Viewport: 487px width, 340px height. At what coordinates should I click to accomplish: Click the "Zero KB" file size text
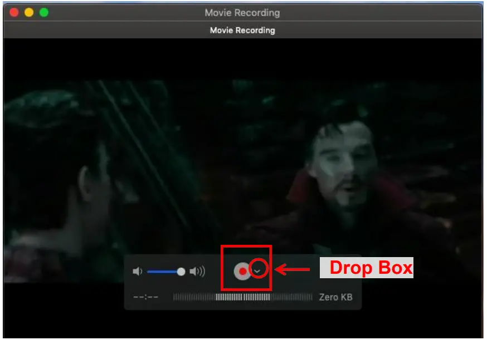point(336,297)
